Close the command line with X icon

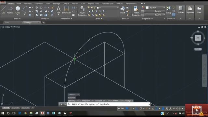tap(61, 104)
